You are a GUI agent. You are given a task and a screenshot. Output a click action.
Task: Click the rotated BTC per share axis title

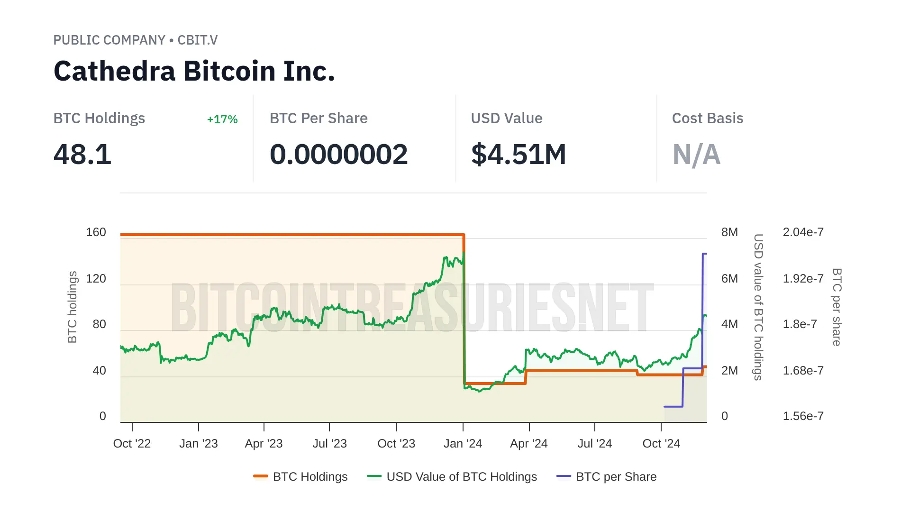pos(837,307)
